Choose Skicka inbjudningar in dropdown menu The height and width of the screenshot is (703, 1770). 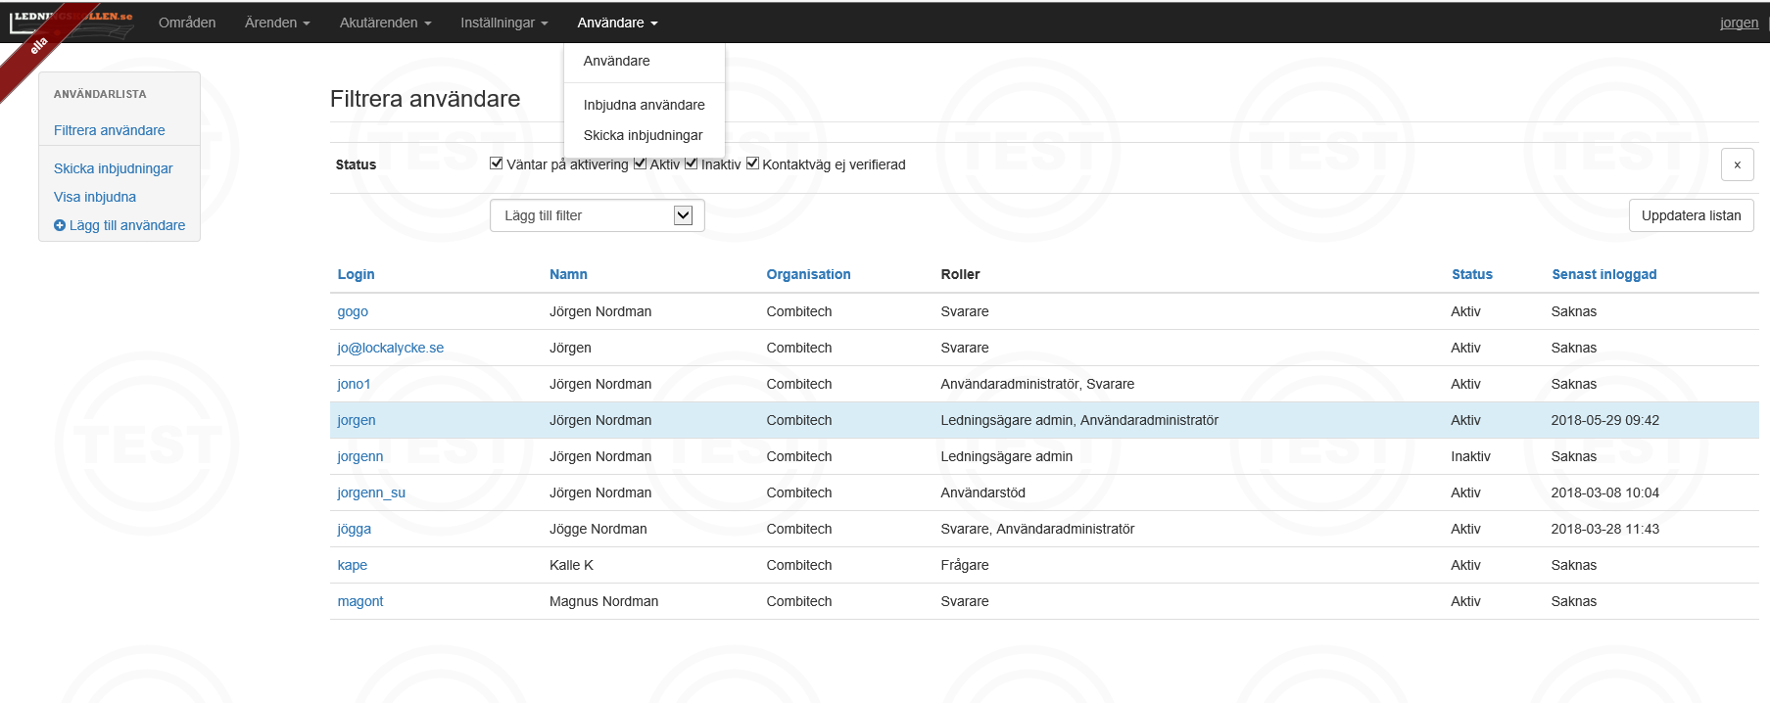pyautogui.click(x=643, y=135)
